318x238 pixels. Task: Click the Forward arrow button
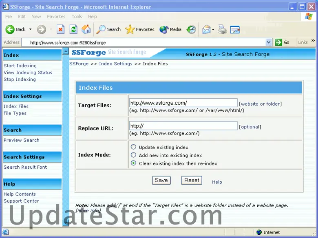[41, 30]
